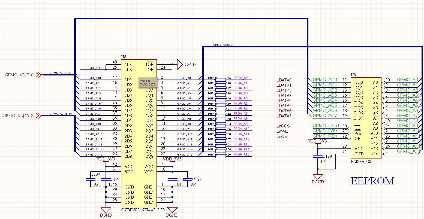The image size is (424, 219).
Task: Click the DNP label beside resistor R60
Action: (x=211, y=155)
